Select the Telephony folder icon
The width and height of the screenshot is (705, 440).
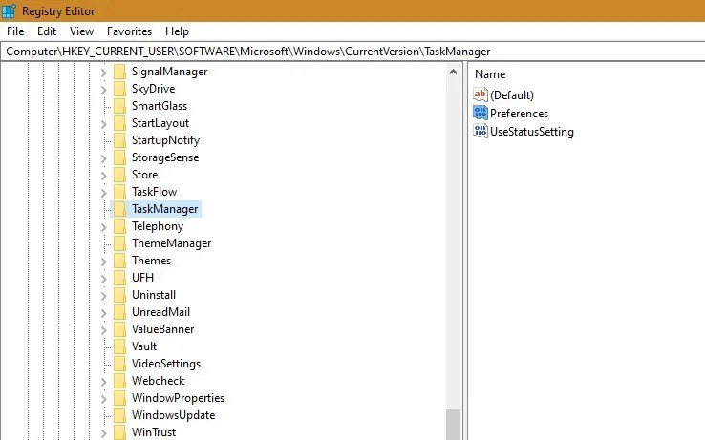point(119,226)
